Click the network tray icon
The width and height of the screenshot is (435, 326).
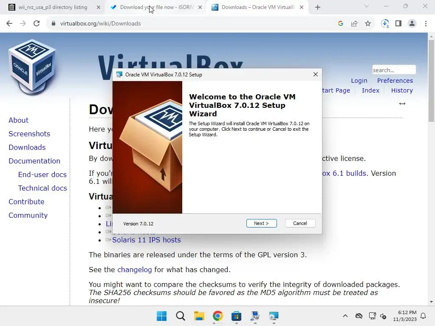[372, 316]
